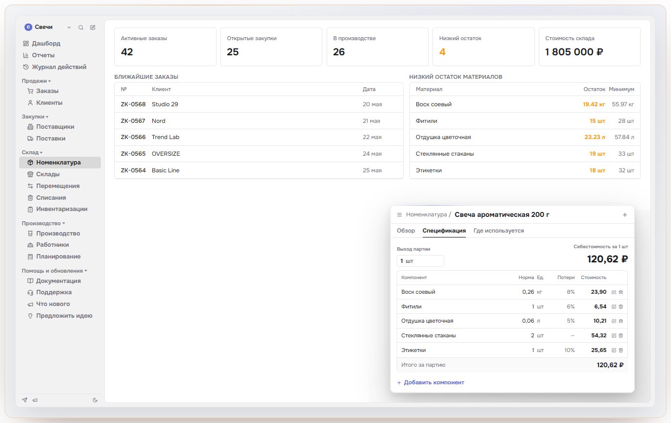Collapse the Продажи sidebar section
This screenshot has height=423, width=671.
[x=36, y=81]
